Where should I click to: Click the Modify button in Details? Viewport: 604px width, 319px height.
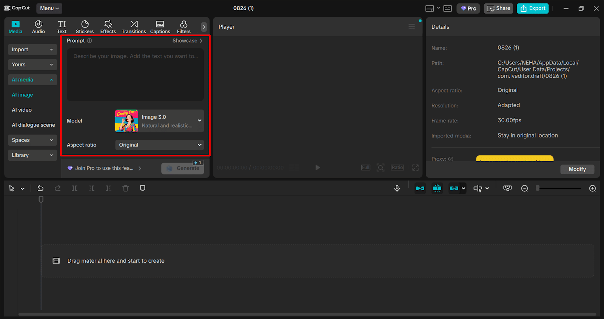(577, 169)
